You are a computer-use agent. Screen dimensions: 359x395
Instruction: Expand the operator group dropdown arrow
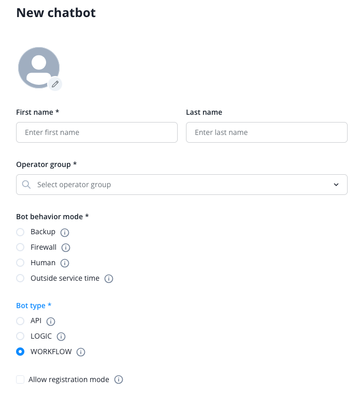point(336,185)
